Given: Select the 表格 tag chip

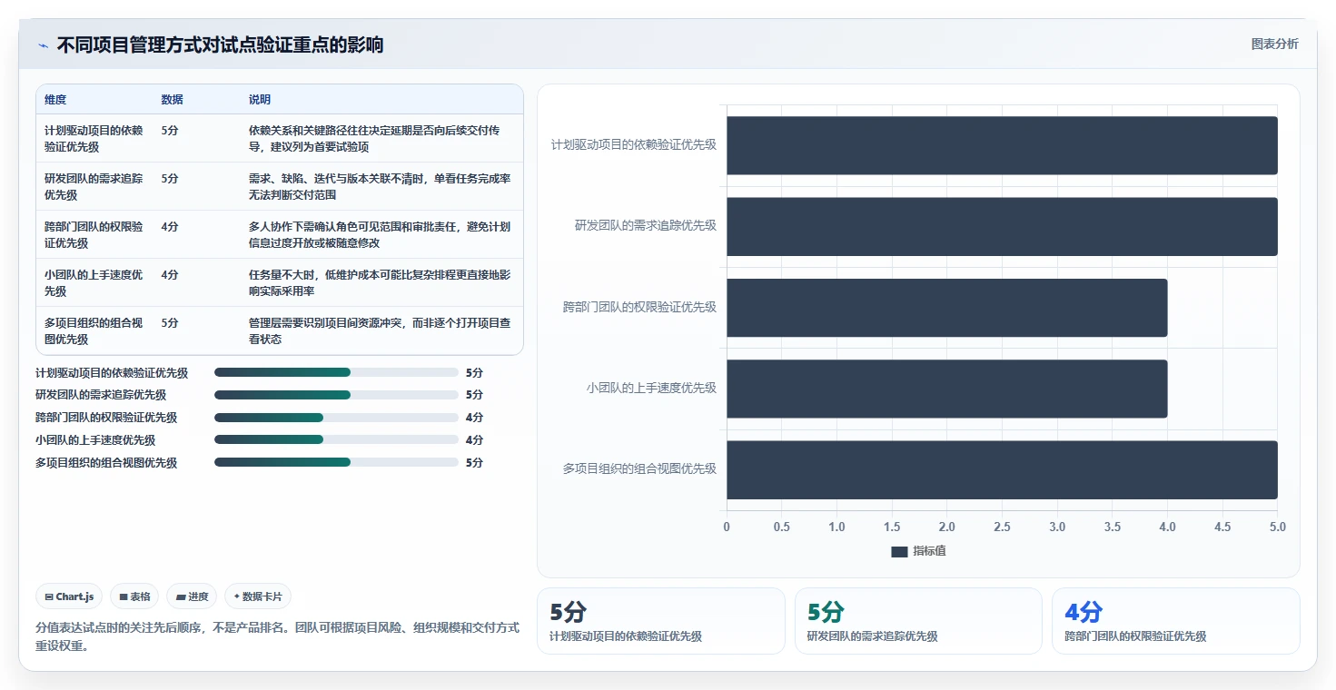Looking at the screenshot, I should click(x=134, y=596).
